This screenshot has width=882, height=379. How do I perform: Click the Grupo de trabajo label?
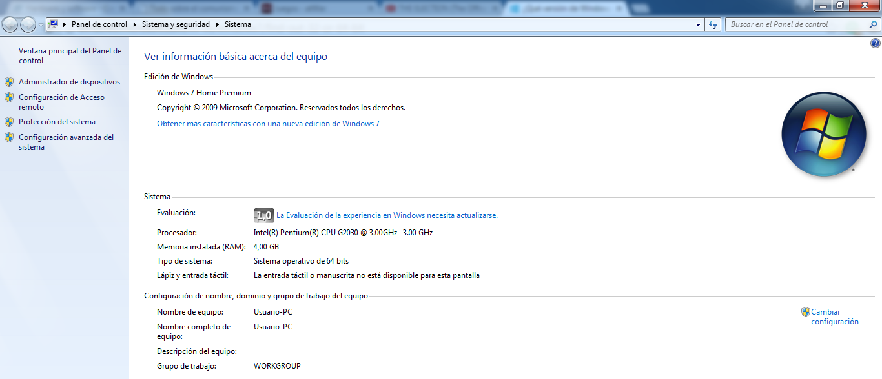click(x=187, y=366)
